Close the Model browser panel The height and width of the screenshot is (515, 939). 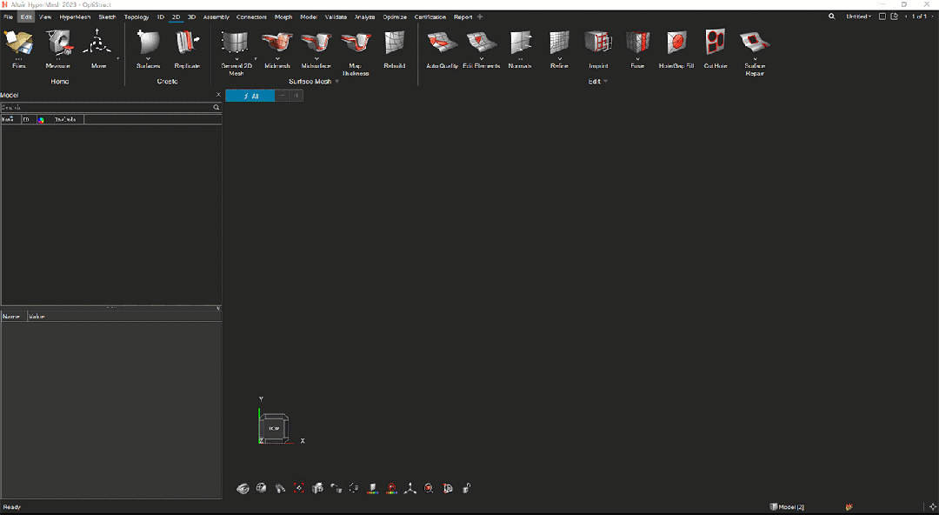(x=218, y=95)
